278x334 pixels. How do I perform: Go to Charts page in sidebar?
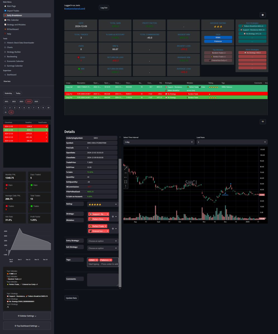[x=10, y=47]
